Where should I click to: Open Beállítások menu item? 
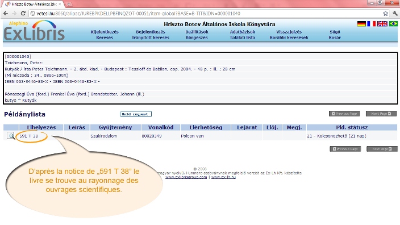point(197,32)
